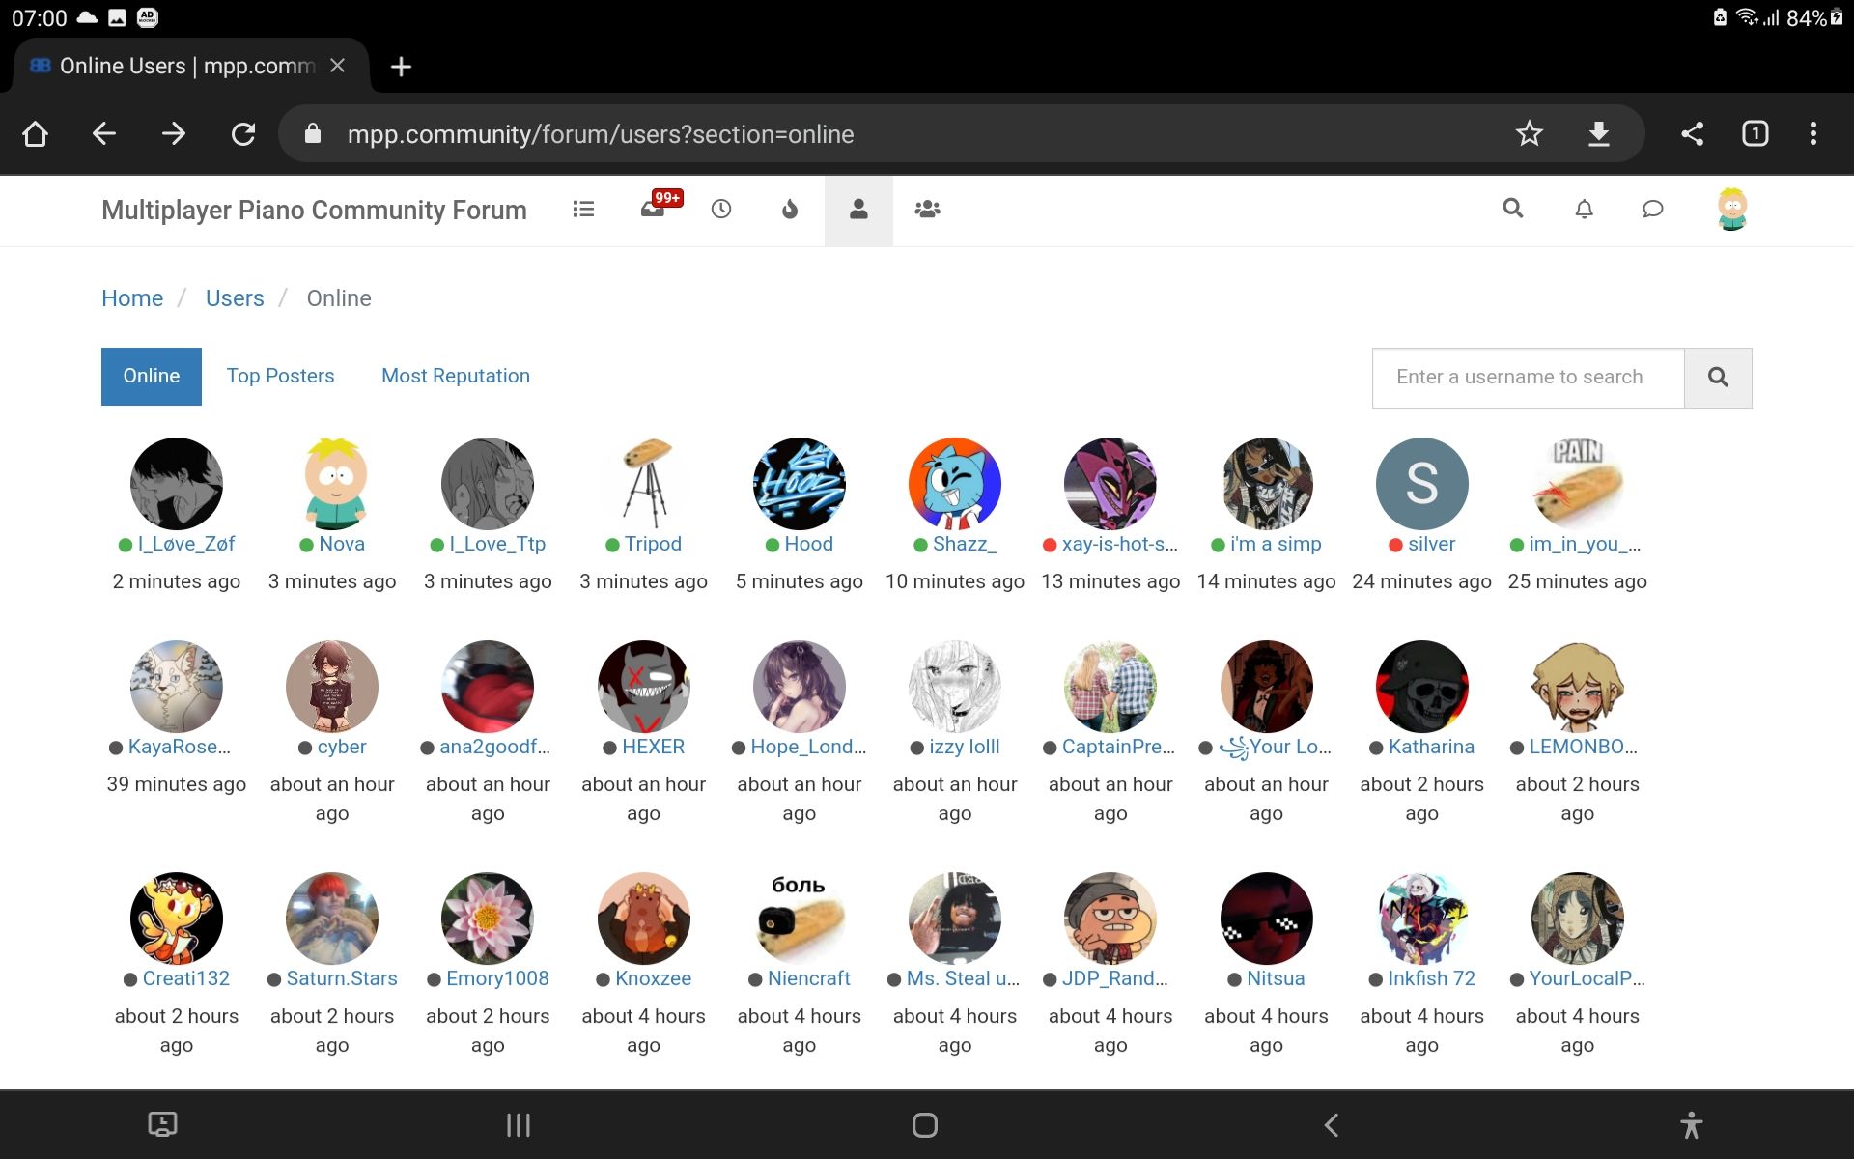Open Emory1008 flower avatar
Viewport: 1854px width, 1159px height.
point(487,918)
